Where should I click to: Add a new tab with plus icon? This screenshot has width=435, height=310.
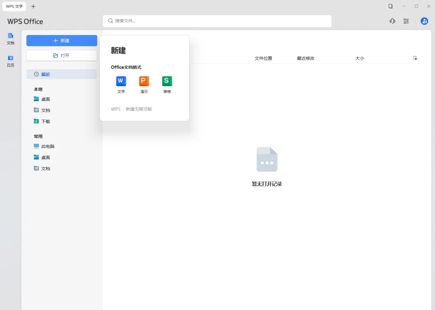[x=33, y=6]
